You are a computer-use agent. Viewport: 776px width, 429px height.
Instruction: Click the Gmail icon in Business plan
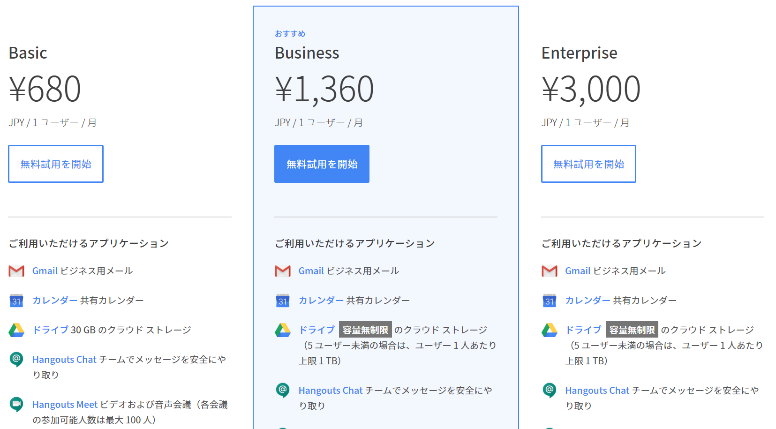pos(283,271)
